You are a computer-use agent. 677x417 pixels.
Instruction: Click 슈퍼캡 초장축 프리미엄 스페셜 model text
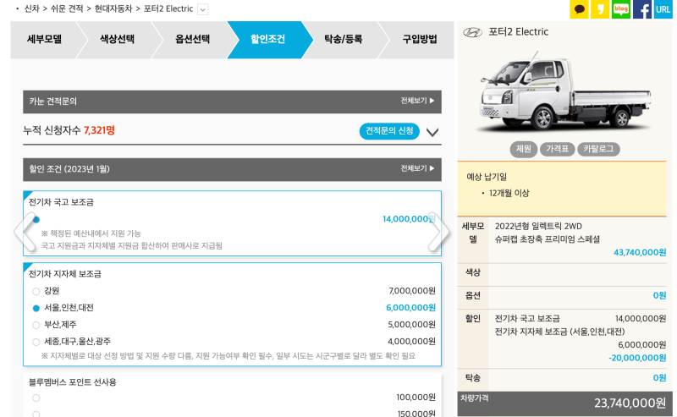548,239
